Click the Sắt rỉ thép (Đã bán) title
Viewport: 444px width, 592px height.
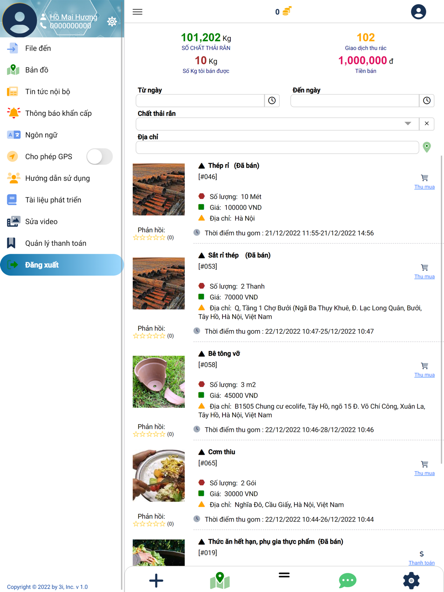pyautogui.click(x=239, y=255)
